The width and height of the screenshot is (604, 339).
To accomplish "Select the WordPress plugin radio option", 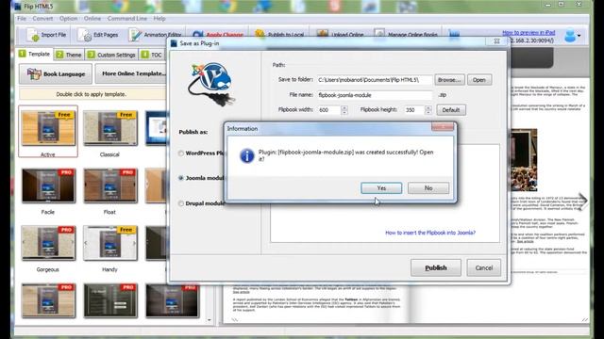I will (180, 153).
